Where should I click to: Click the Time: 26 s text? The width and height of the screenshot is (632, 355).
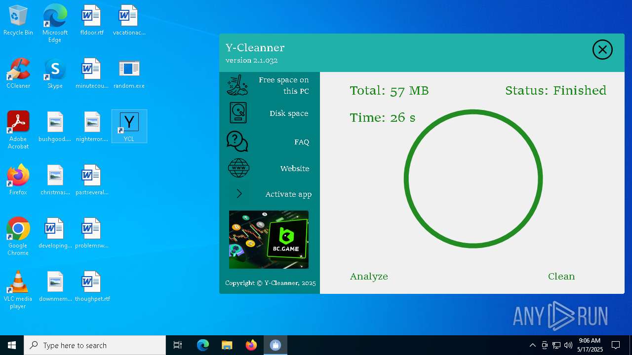pyautogui.click(x=383, y=118)
